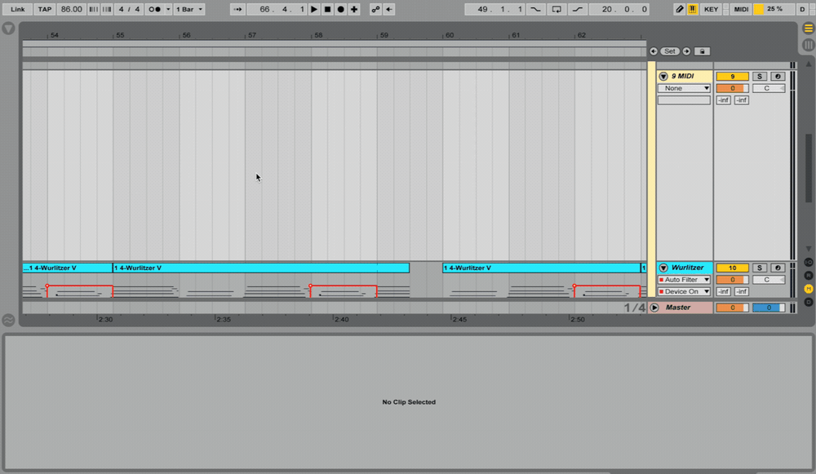This screenshot has width=816, height=474.
Task: Open the None MIDI input dropdown
Action: [683, 87]
